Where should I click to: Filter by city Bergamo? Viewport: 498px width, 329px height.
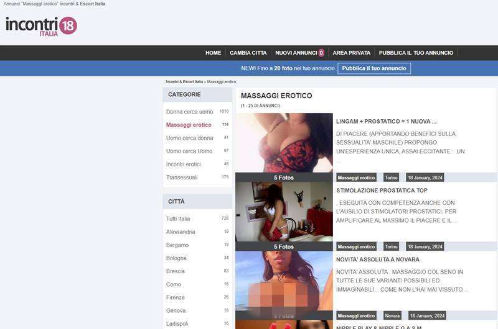tap(177, 245)
